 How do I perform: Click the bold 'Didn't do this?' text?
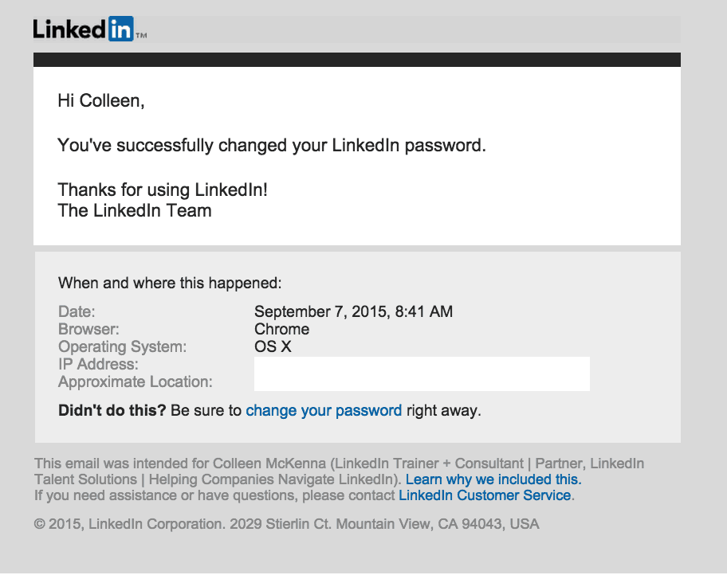[x=112, y=410]
